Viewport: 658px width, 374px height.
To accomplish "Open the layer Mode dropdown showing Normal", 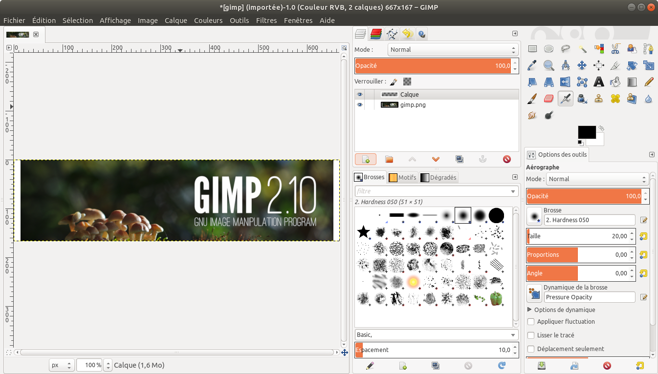I will (x=451, y=49).
